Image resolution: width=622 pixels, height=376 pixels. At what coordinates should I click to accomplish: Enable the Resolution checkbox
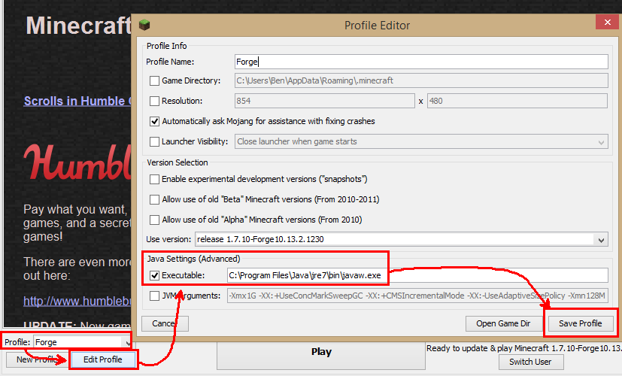pyautogui.click(x=154, y=101)
